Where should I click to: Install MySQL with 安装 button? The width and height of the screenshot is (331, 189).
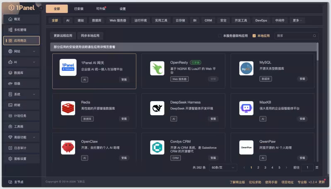point(302,79)
